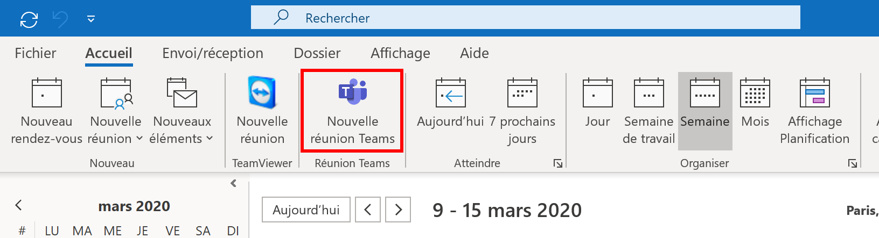Viewport: 879px width, 238px height.
Task: Click the Aujourd'hui button above the calendar
Action: coord(306,210)
